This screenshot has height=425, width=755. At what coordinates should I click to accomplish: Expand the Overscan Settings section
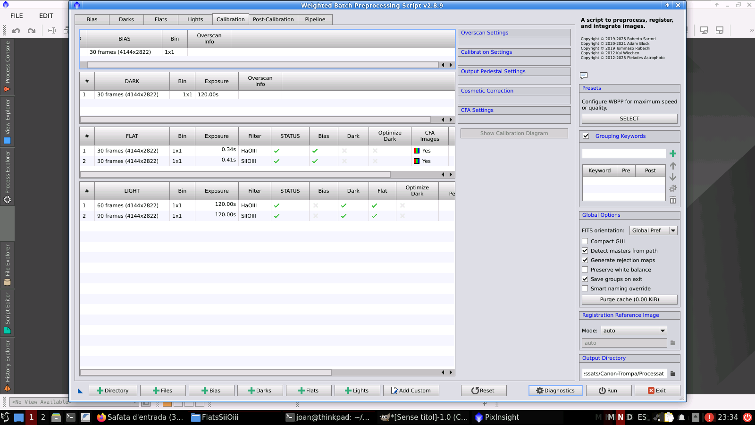tap(485, 33)
